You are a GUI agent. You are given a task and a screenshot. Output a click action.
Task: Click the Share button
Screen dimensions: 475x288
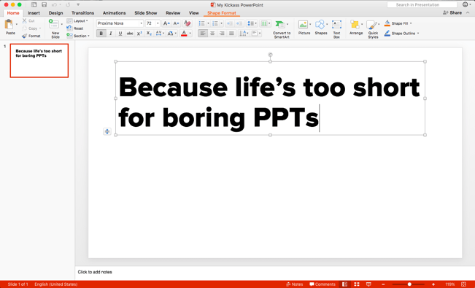(x=452, y=12)
